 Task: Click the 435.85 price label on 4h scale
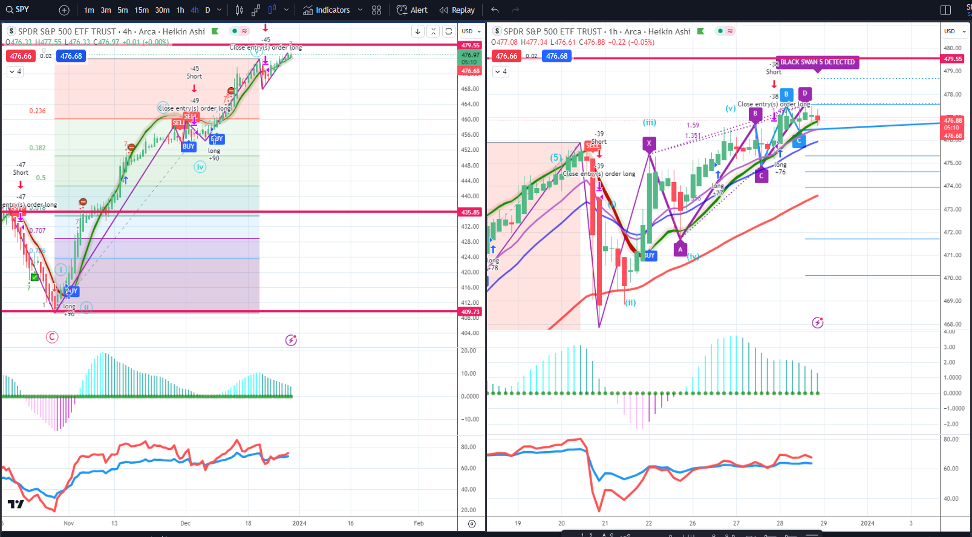(470, 212)
